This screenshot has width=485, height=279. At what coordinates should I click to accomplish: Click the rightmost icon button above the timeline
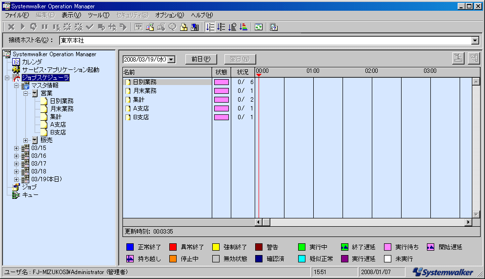pyautogui.click(x=474, y=58)
